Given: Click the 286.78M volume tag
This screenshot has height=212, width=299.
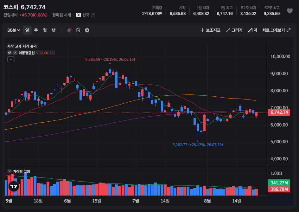Looking at the screenshot, I should point(279,189).
